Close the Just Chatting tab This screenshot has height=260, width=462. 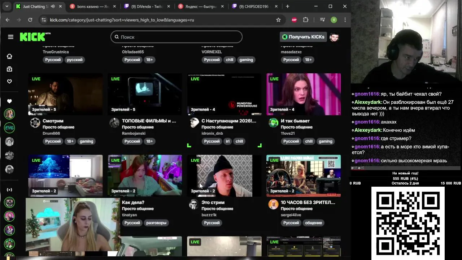[x=60, y=6]
